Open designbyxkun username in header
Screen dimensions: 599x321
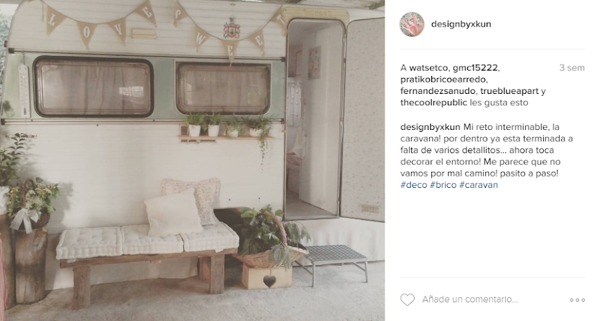coord(461,24)
